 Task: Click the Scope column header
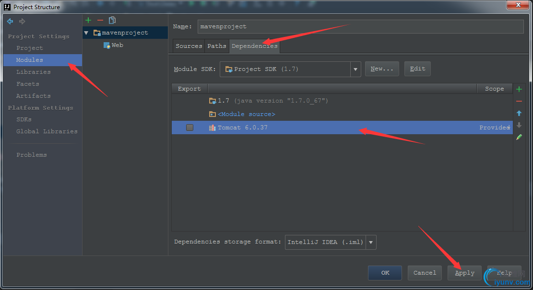tap(495, 89)
